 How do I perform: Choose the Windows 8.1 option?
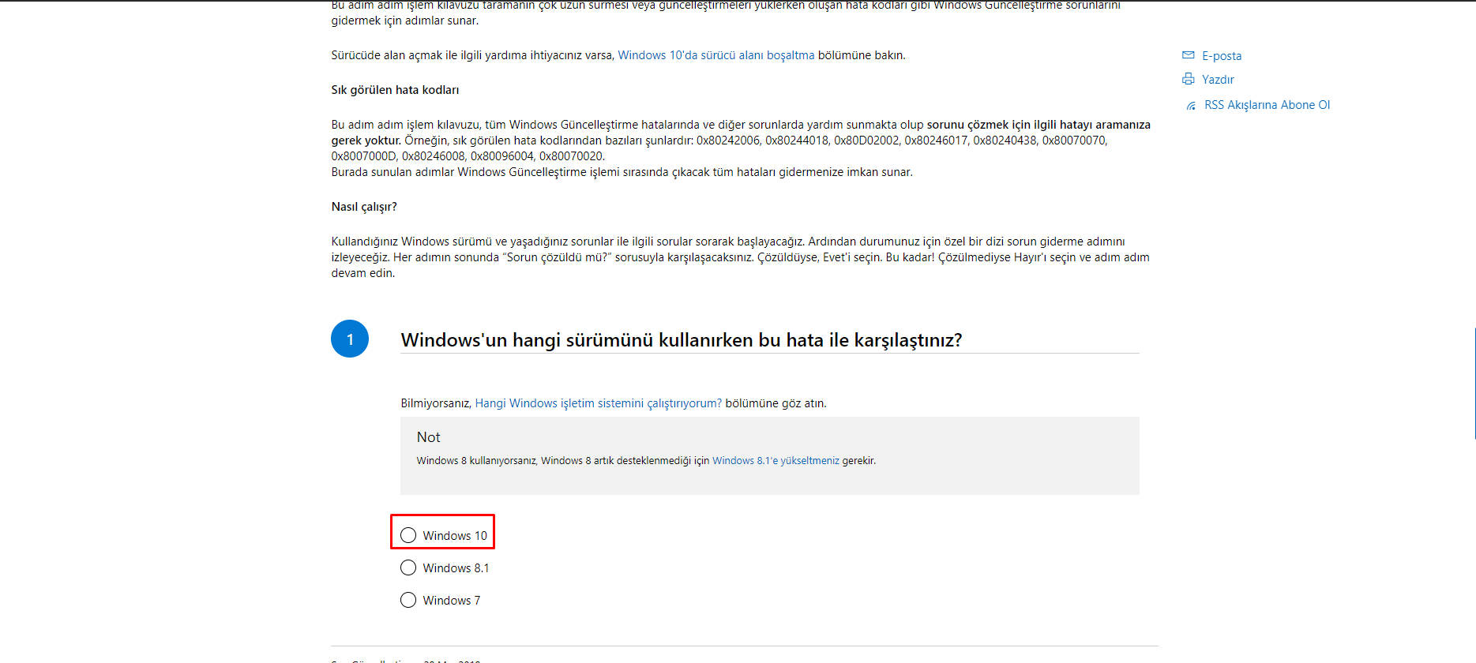point(408,567)
